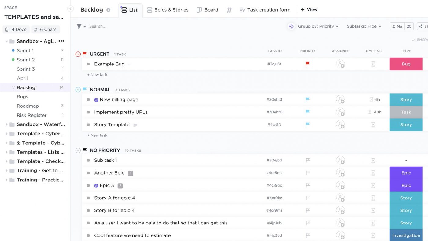Image resolution: width=428 pixels, height=241 pixels.
Task: Switch to the Board view tab
Action: (x=207, y=10)
